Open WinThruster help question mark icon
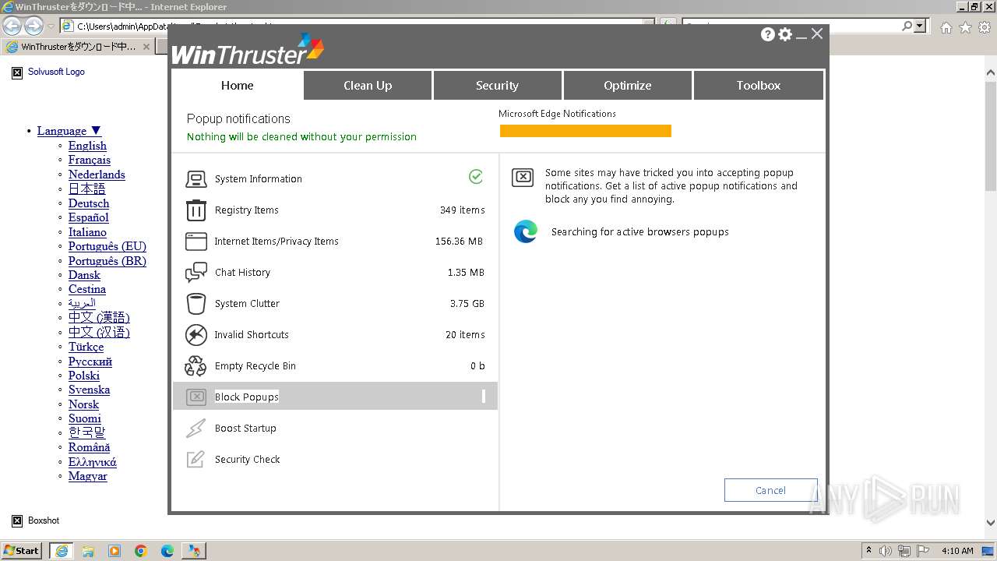 [x=768, y=34]
